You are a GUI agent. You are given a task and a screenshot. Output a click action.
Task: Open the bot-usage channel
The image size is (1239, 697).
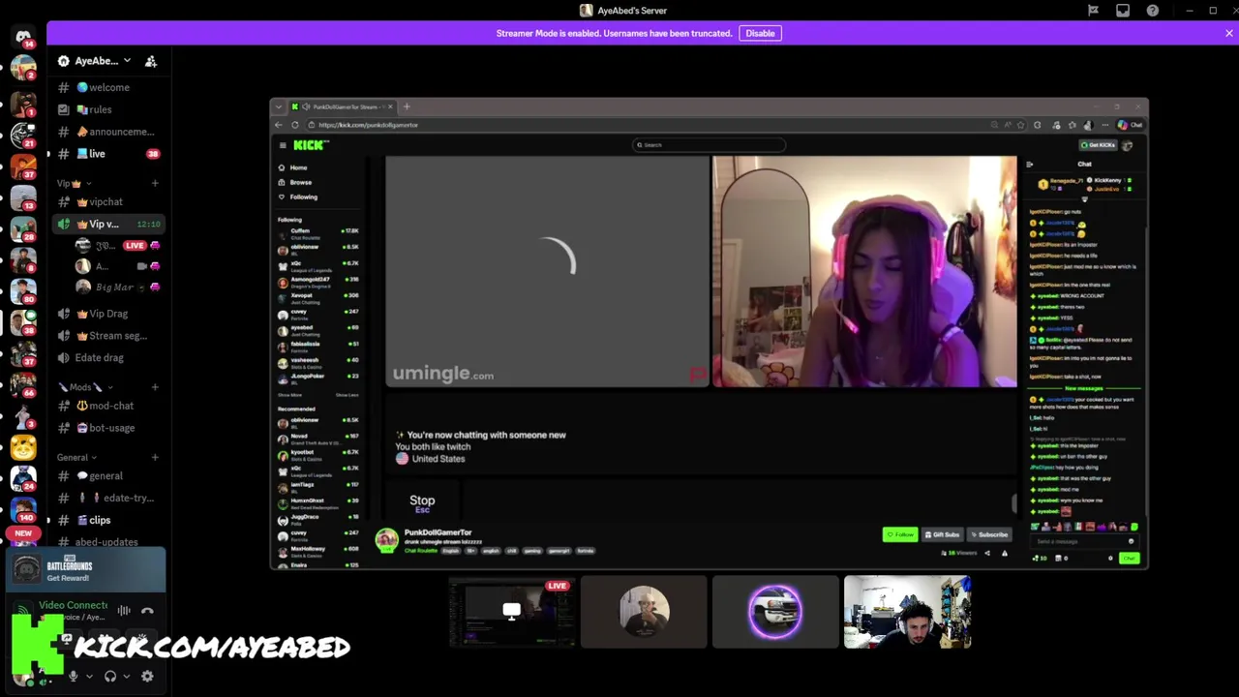click(x=106, y=428)
